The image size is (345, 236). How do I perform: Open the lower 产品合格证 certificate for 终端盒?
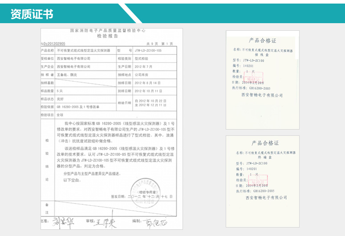click(x=262, y=169)
